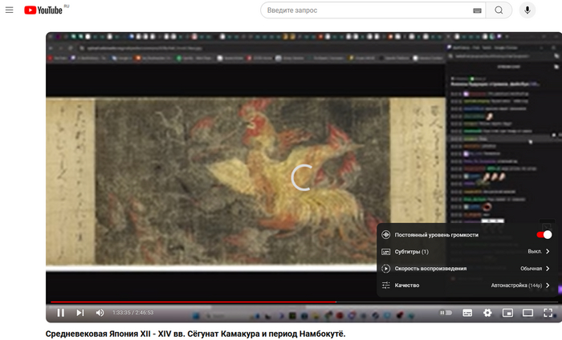The height and width of the screenshot is (340, 562).
Task: Switch to theater mode
Action: (x=527, y=313)
